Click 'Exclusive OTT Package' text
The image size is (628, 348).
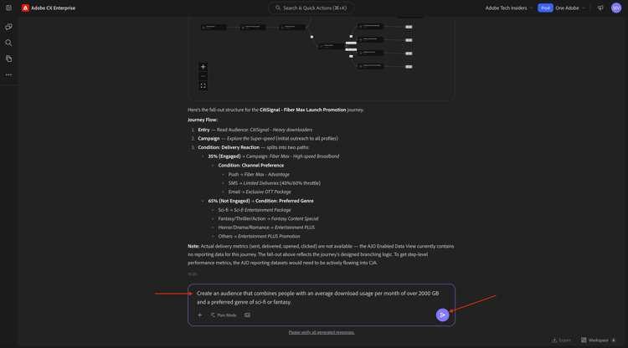[x=268, y=192]
